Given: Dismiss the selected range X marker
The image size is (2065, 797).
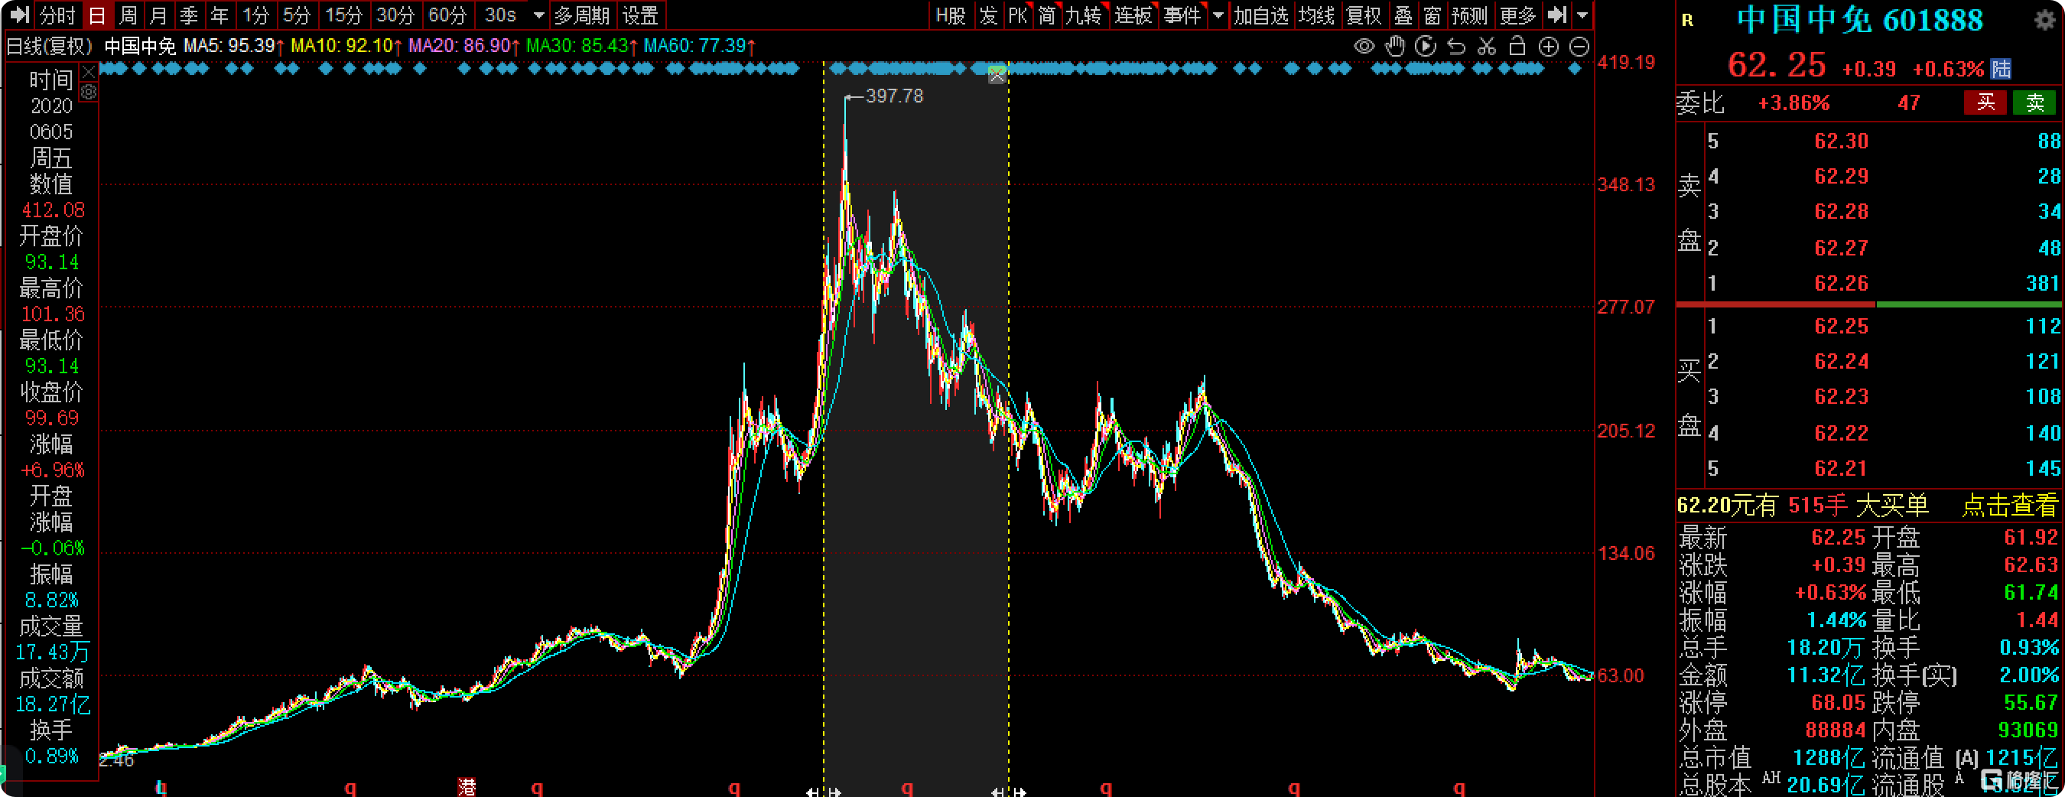Looking at the screenshot, I should pyautogui.click(x=997, y=76).
